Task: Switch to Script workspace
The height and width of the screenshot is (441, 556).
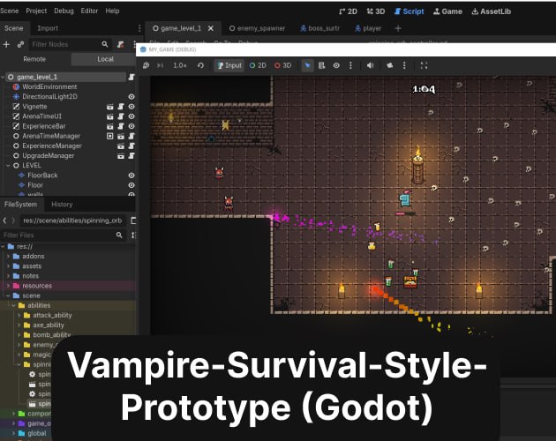Action: [x=409, y=11]
